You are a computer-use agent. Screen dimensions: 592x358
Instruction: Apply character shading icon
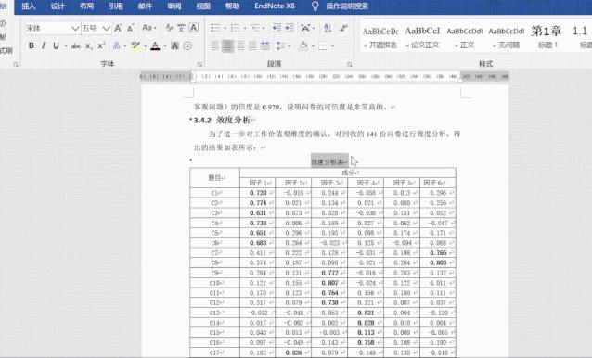click(x=174, y=46)
